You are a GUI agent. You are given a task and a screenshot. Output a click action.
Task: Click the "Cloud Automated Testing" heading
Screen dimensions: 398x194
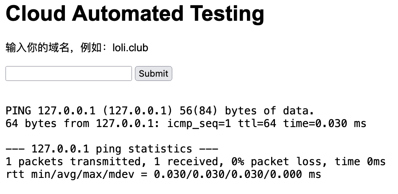click(135, 14)
